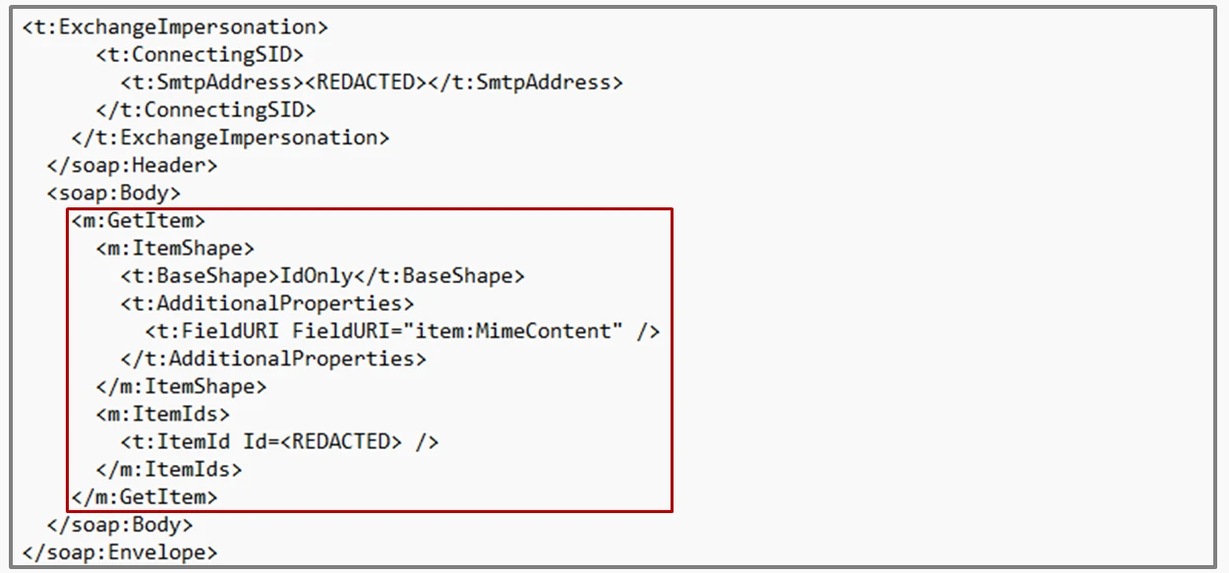The width and height of the screenshot is (1229, 573).
Task: Click the opening t:AdditionalProperties tag
Action: coord(267,304)
